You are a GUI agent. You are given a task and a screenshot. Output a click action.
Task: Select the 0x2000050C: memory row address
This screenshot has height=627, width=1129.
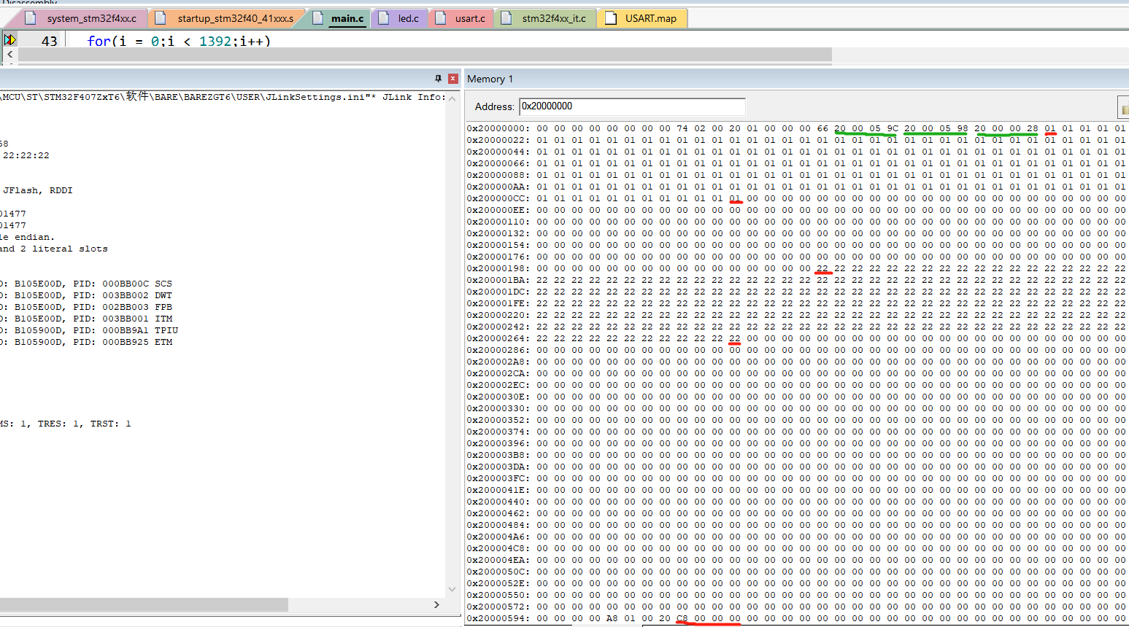tap(498, 572)
